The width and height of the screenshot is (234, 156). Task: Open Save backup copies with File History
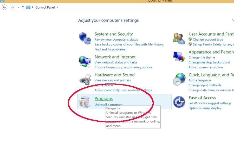click(x=129, y=44)
